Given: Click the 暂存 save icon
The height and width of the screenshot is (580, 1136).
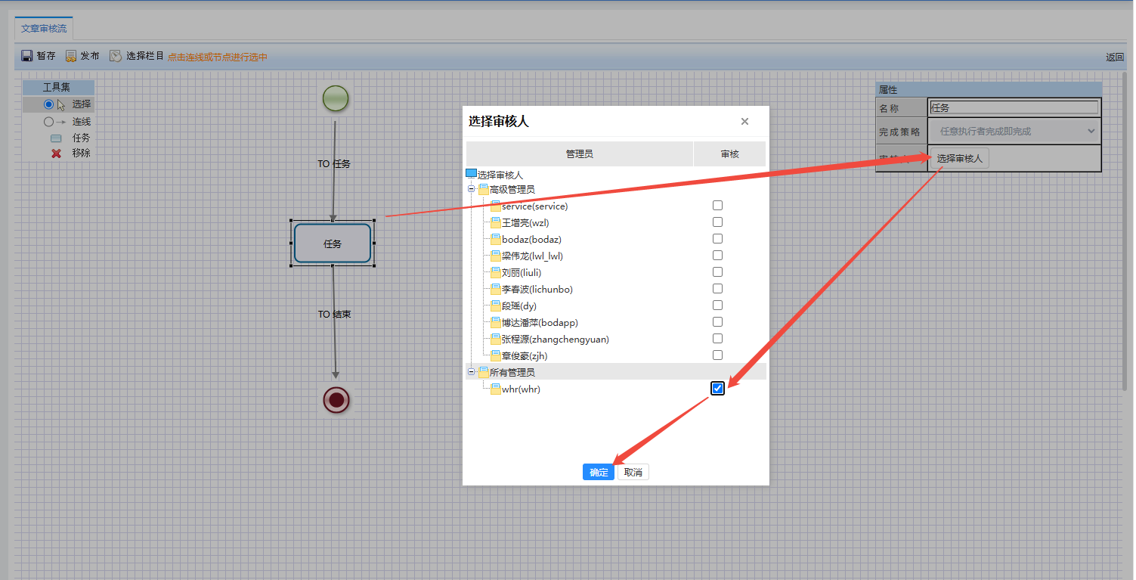Looking at the screenshot, I should coord(26,56).
